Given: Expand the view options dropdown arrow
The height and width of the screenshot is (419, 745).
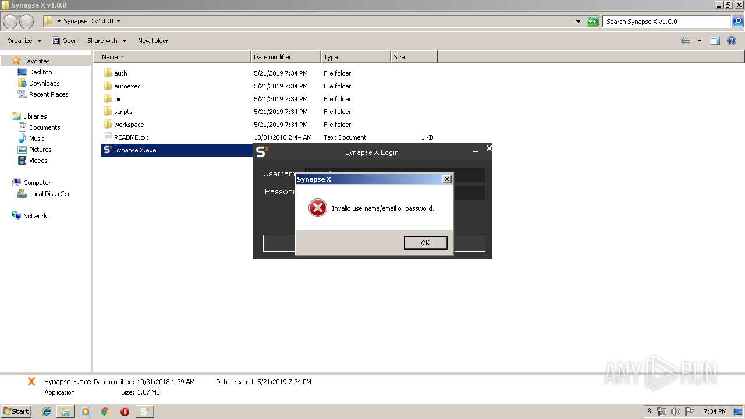Looking at the screenshot, I should click(x=700, y=41).
